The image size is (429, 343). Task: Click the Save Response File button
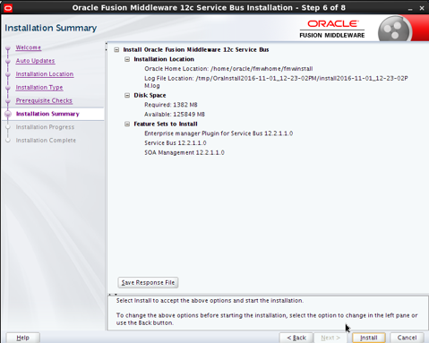click(148, 282)
